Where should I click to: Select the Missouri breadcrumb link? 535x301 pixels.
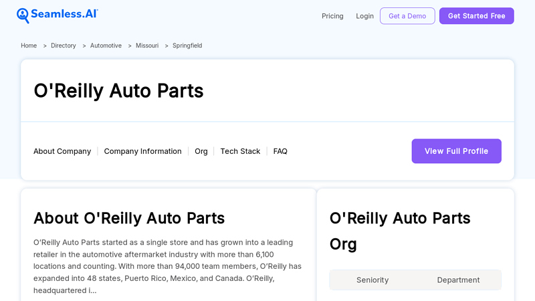point(147,45)
